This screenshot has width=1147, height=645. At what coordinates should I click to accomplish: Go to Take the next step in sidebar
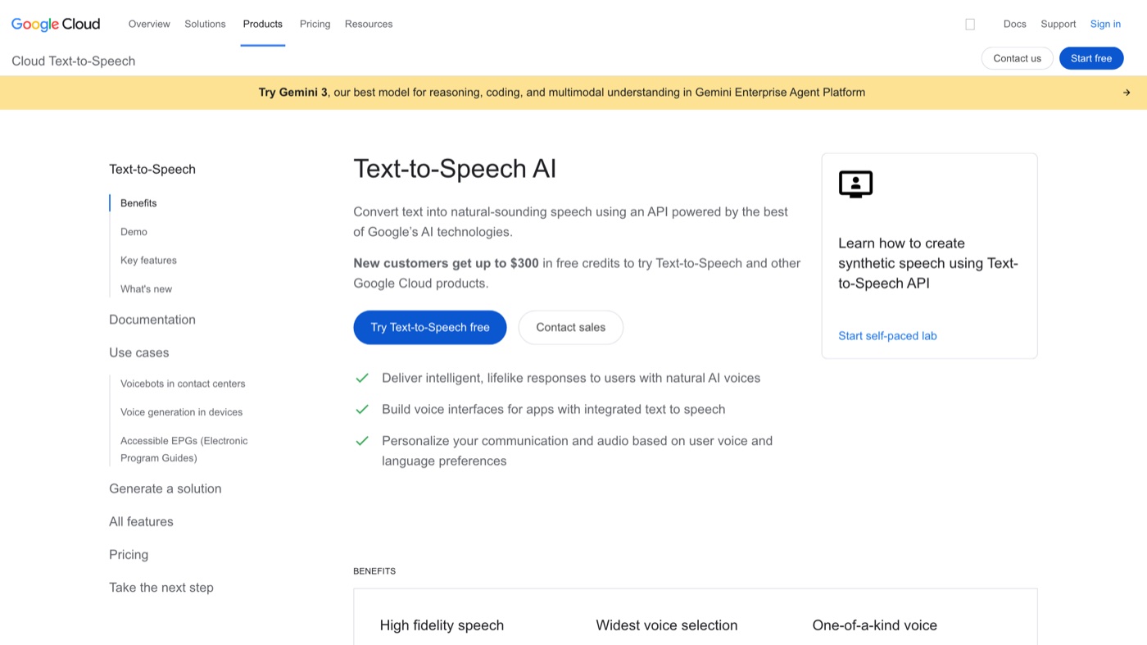click(x=161, y=587)
